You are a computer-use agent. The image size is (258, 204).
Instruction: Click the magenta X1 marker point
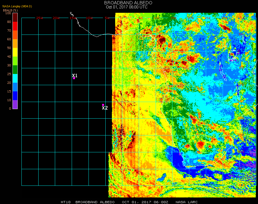(x=74, y=78)
